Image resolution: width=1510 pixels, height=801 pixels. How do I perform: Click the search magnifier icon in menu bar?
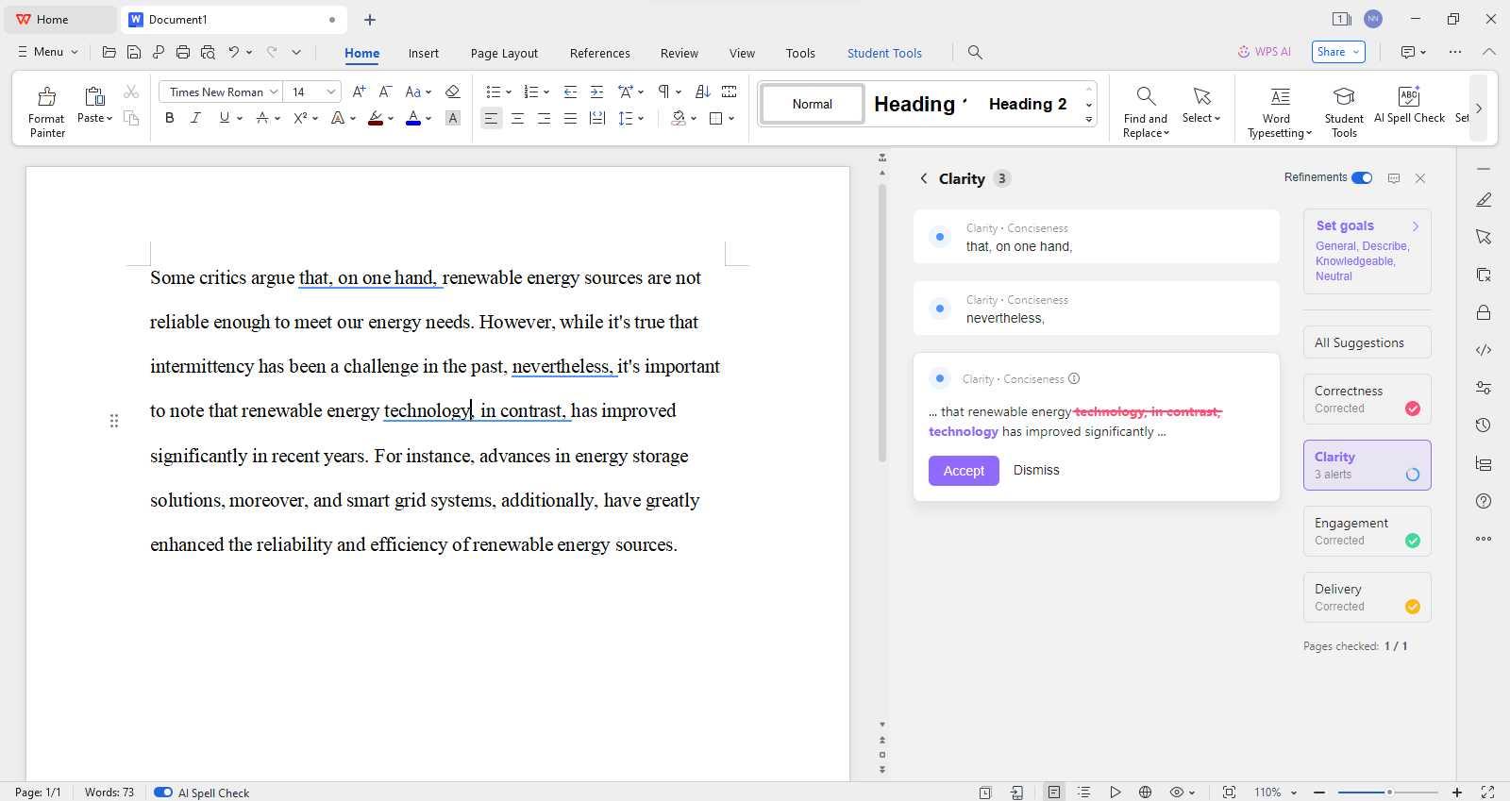(975, 53)
